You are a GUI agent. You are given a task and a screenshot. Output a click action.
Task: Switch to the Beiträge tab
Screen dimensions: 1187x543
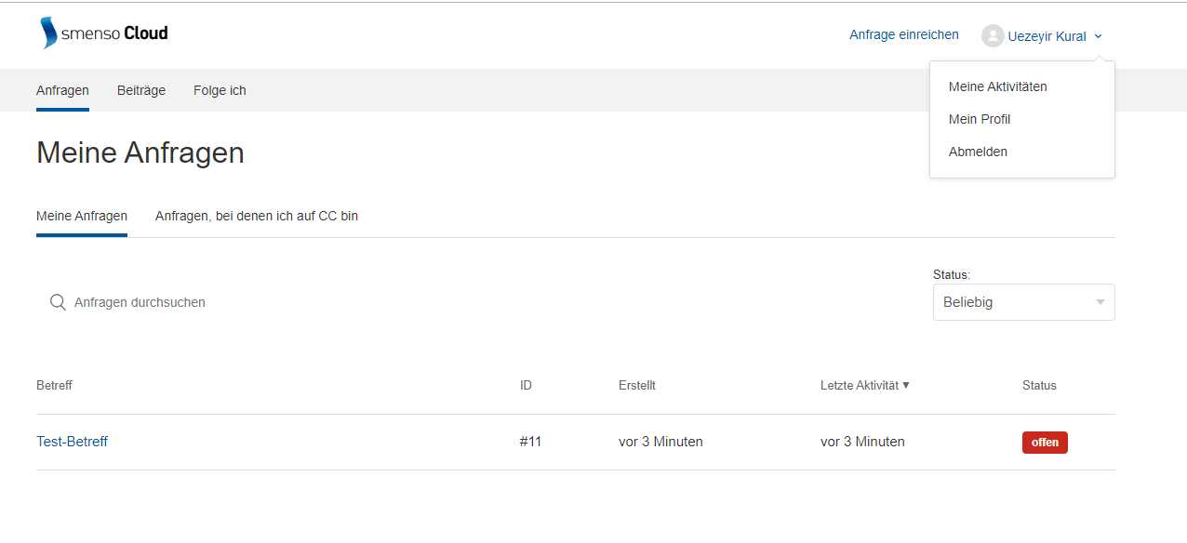coord(141,90)
